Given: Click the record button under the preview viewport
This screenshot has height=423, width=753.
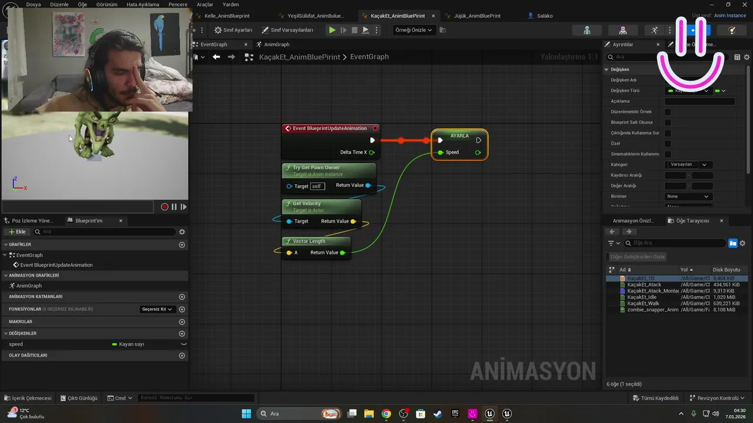Looking at the screenshot, I should [x=165, y=207].
